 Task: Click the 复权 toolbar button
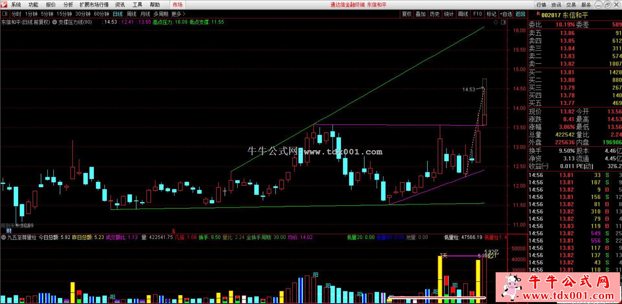pyautogui.click(x=407, y=14)
